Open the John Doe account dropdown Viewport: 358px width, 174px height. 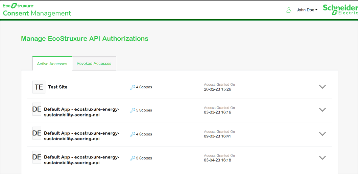(x=307, y=10)
